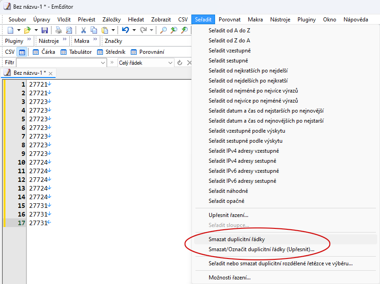Click the filter refresh icon
This screenshot has height=284, width=380.
[180, 63]
